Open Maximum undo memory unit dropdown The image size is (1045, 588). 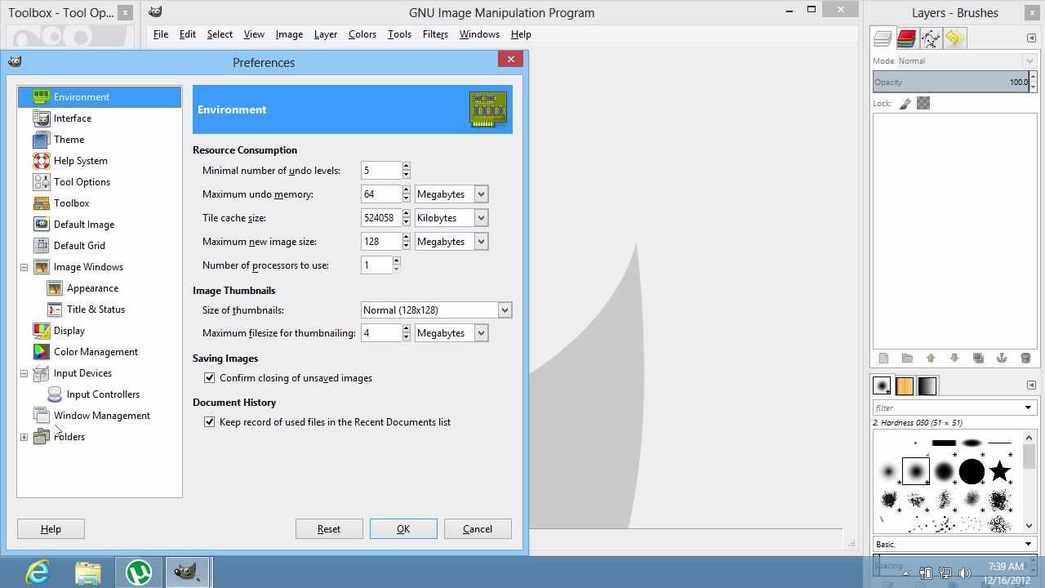pyautogui.click(x=451, y=194)
